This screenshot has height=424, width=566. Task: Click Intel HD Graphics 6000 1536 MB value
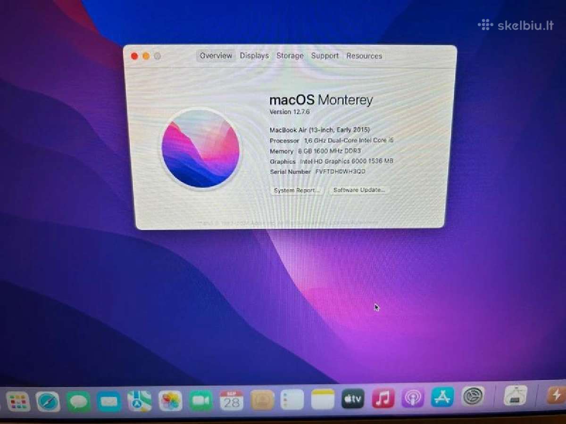[347, 161]
